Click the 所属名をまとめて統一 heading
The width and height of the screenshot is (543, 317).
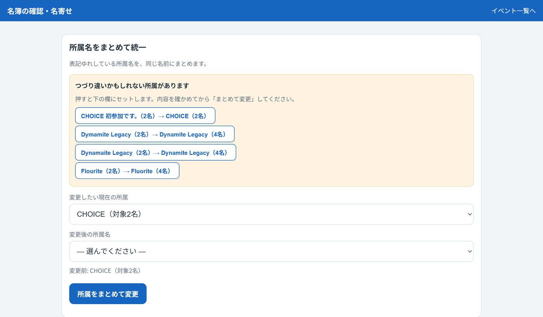[108, 48]
